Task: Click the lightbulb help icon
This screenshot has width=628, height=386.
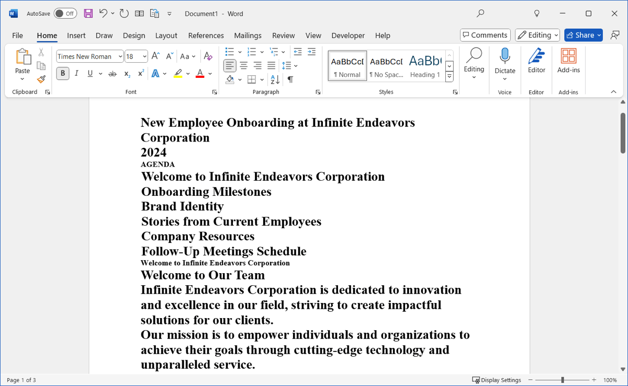Action: [x=536, y=14]
